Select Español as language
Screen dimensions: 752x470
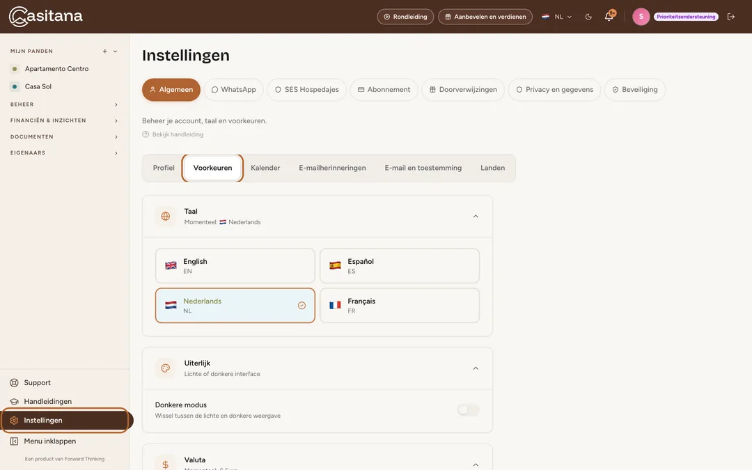pyautogui.click(x=400, y=266)
